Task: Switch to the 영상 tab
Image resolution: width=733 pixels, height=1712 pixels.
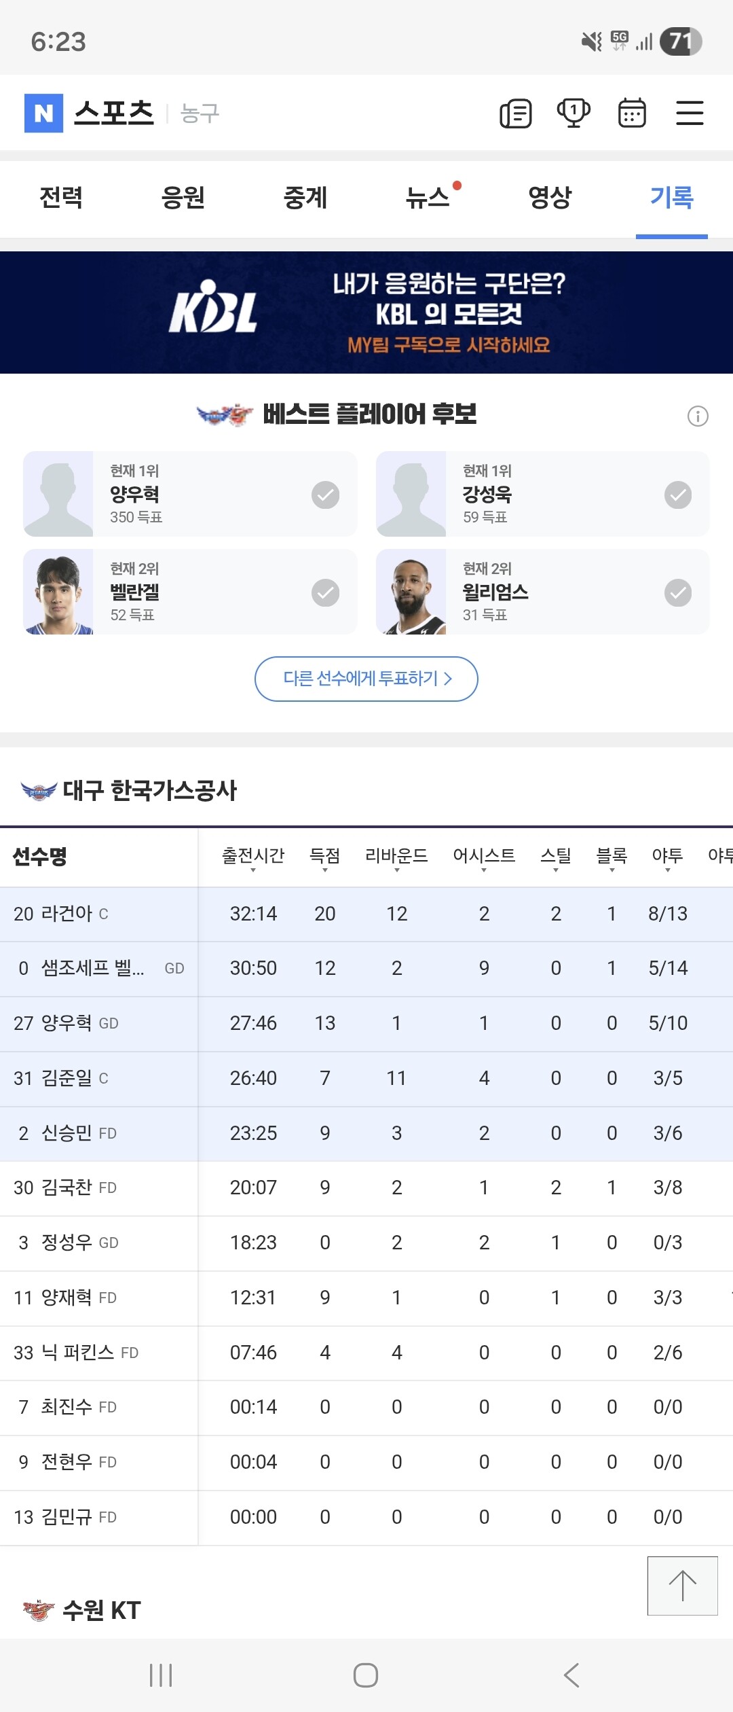Action: (550, 198)
